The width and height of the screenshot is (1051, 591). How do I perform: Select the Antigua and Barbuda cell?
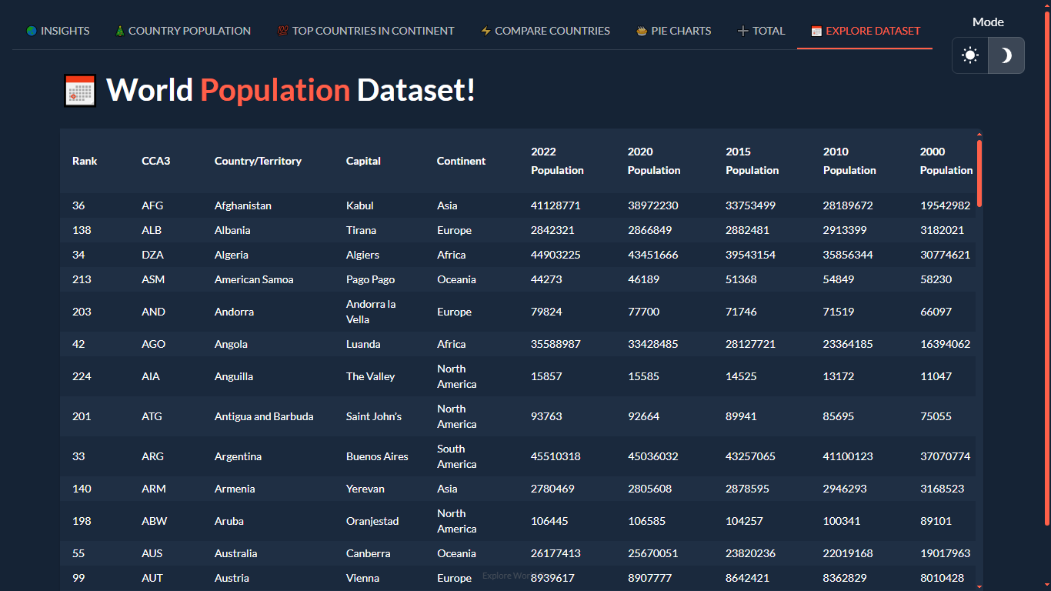[x=264, y=416]
